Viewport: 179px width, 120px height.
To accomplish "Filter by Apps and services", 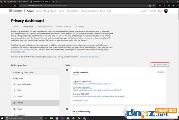I will [x=35, y=84].
